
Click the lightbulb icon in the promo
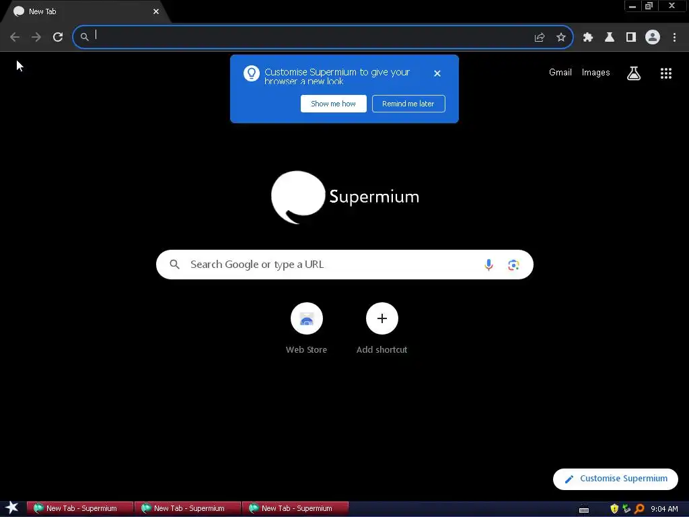point(252,73)
